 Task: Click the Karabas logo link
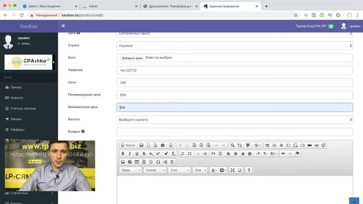pos(29,26)
